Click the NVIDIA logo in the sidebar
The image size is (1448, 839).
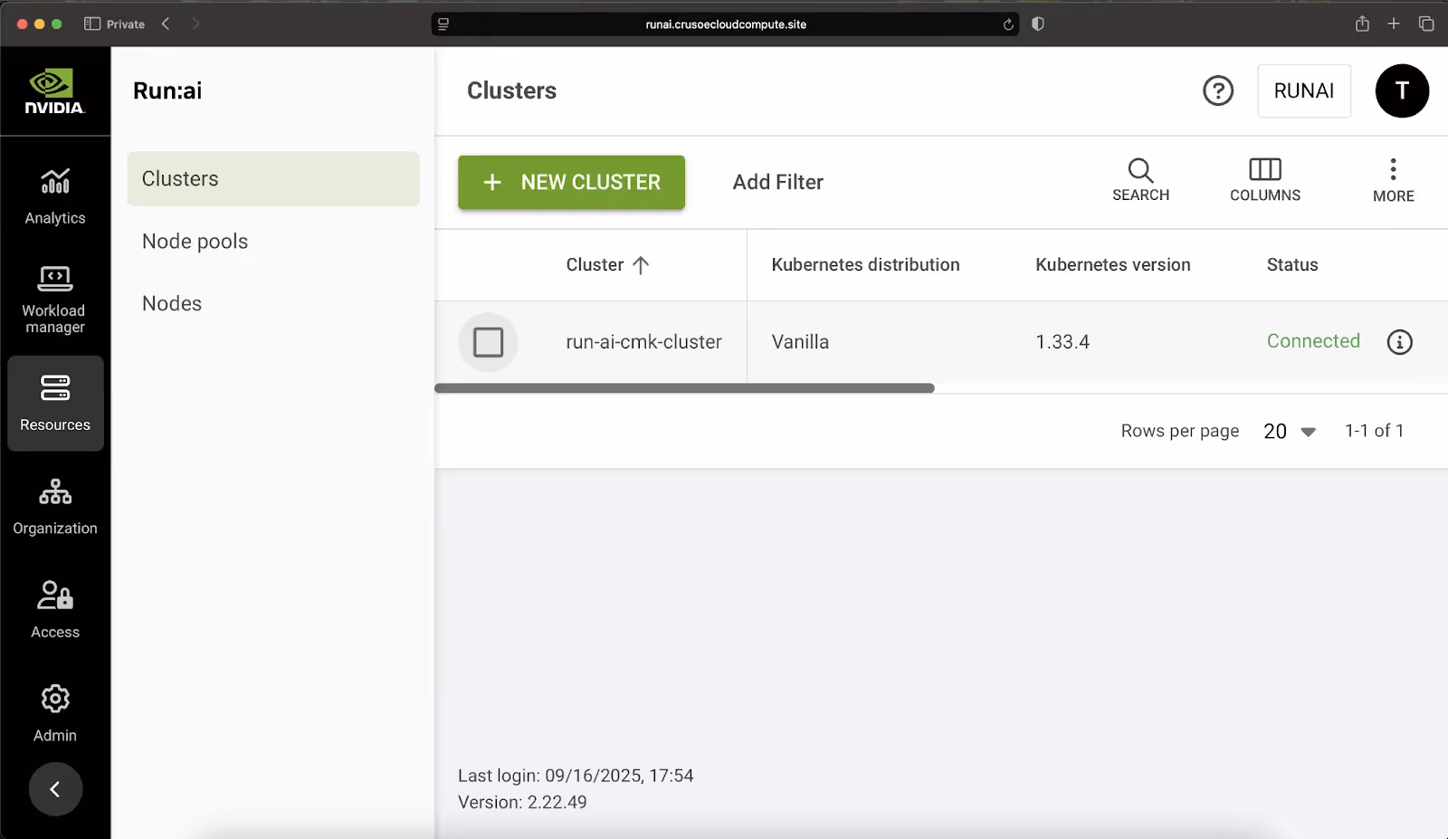[55, 91]
